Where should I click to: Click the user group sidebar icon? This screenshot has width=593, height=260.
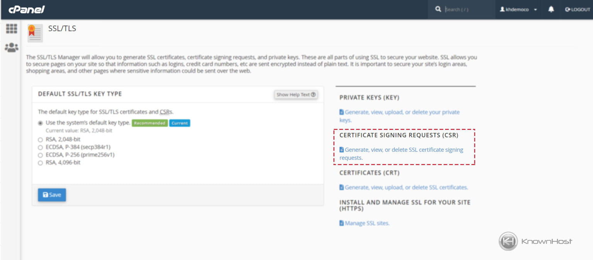12,47
